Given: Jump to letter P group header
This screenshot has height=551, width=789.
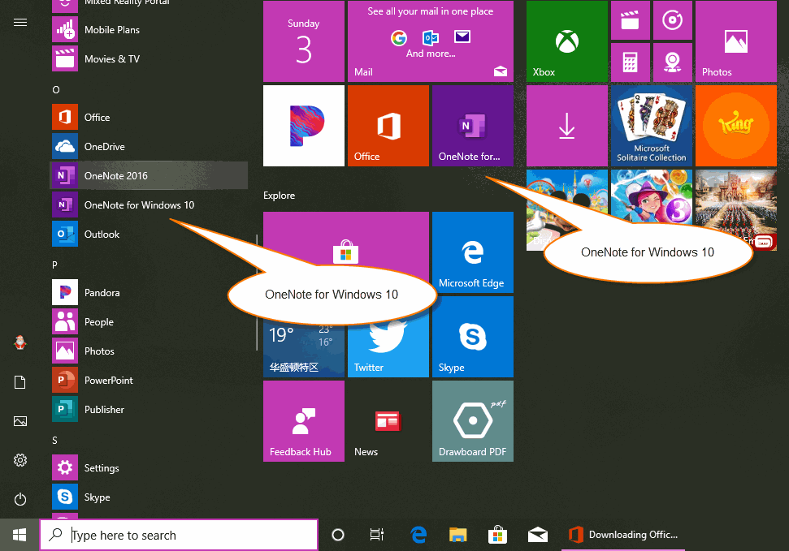Looking at the screenshot, I should [x=54, y=265].
